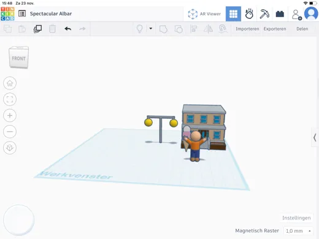Tap the round touch control circle
319x239 pixels.
19,220
